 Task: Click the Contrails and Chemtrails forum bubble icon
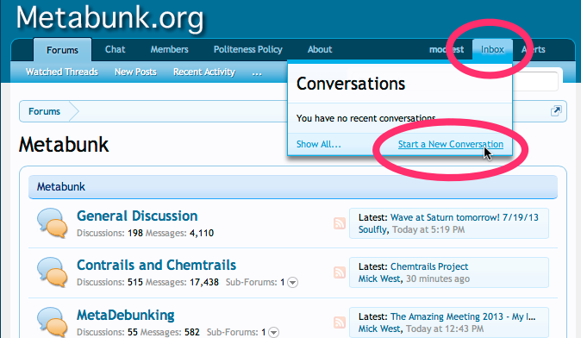click(x=53, y=272)
